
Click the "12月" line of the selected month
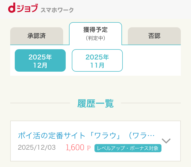pyautogui.click(x=40, y=65)
